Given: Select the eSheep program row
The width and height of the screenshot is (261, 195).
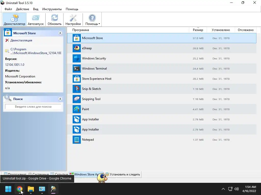Looking at the screenshot, I should pyautogui.click(x=162, y=48).
